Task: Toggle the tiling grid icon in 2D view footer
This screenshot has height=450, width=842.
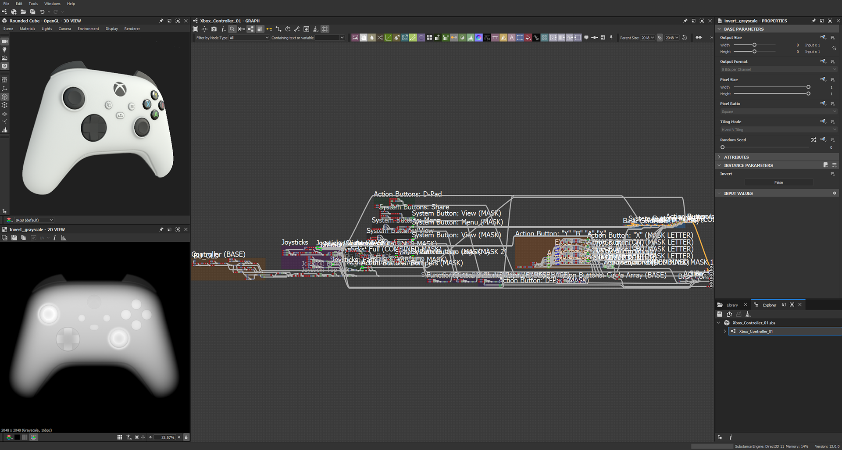Action: tap(120, 437)
